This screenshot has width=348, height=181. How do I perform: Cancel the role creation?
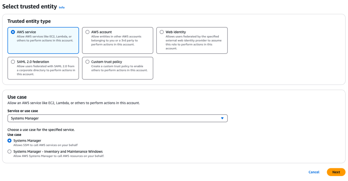coord(314,172)
